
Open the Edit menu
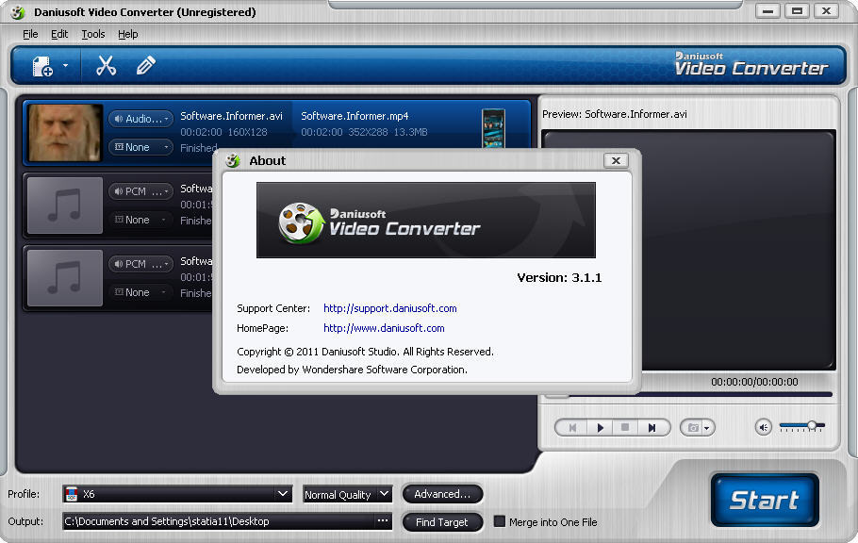click(59, 34)
